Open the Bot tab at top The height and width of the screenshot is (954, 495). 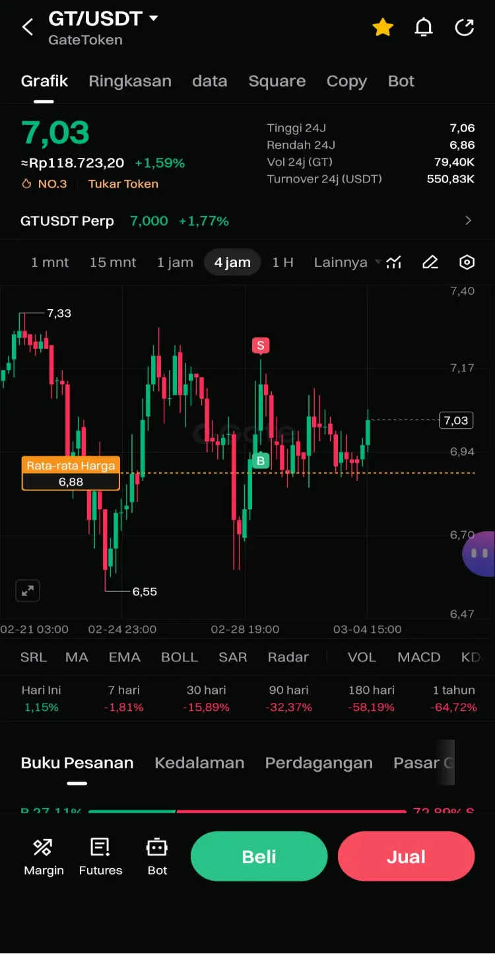401,81
